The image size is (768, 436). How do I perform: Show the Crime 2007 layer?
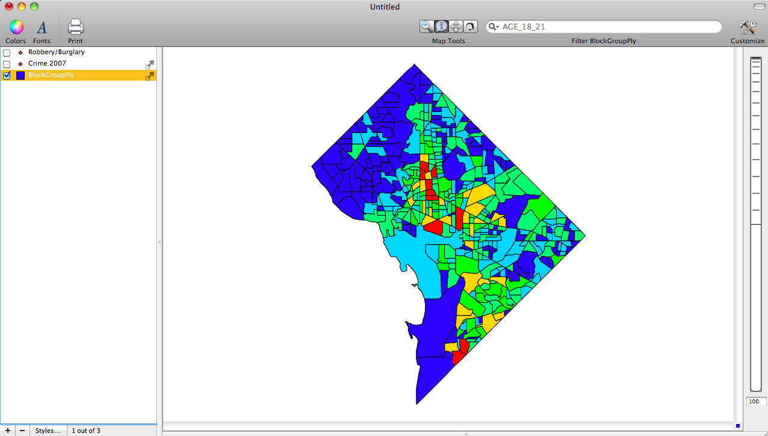click(7, 64)
